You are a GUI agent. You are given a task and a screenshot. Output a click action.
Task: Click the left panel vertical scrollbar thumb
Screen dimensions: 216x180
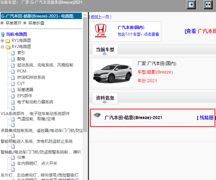(x=85, y=74)
